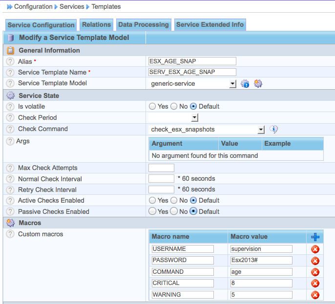Open Service Template Model dropdown
Image resolution: width=335 pixels, height=304 pixels.
[232, 84]
